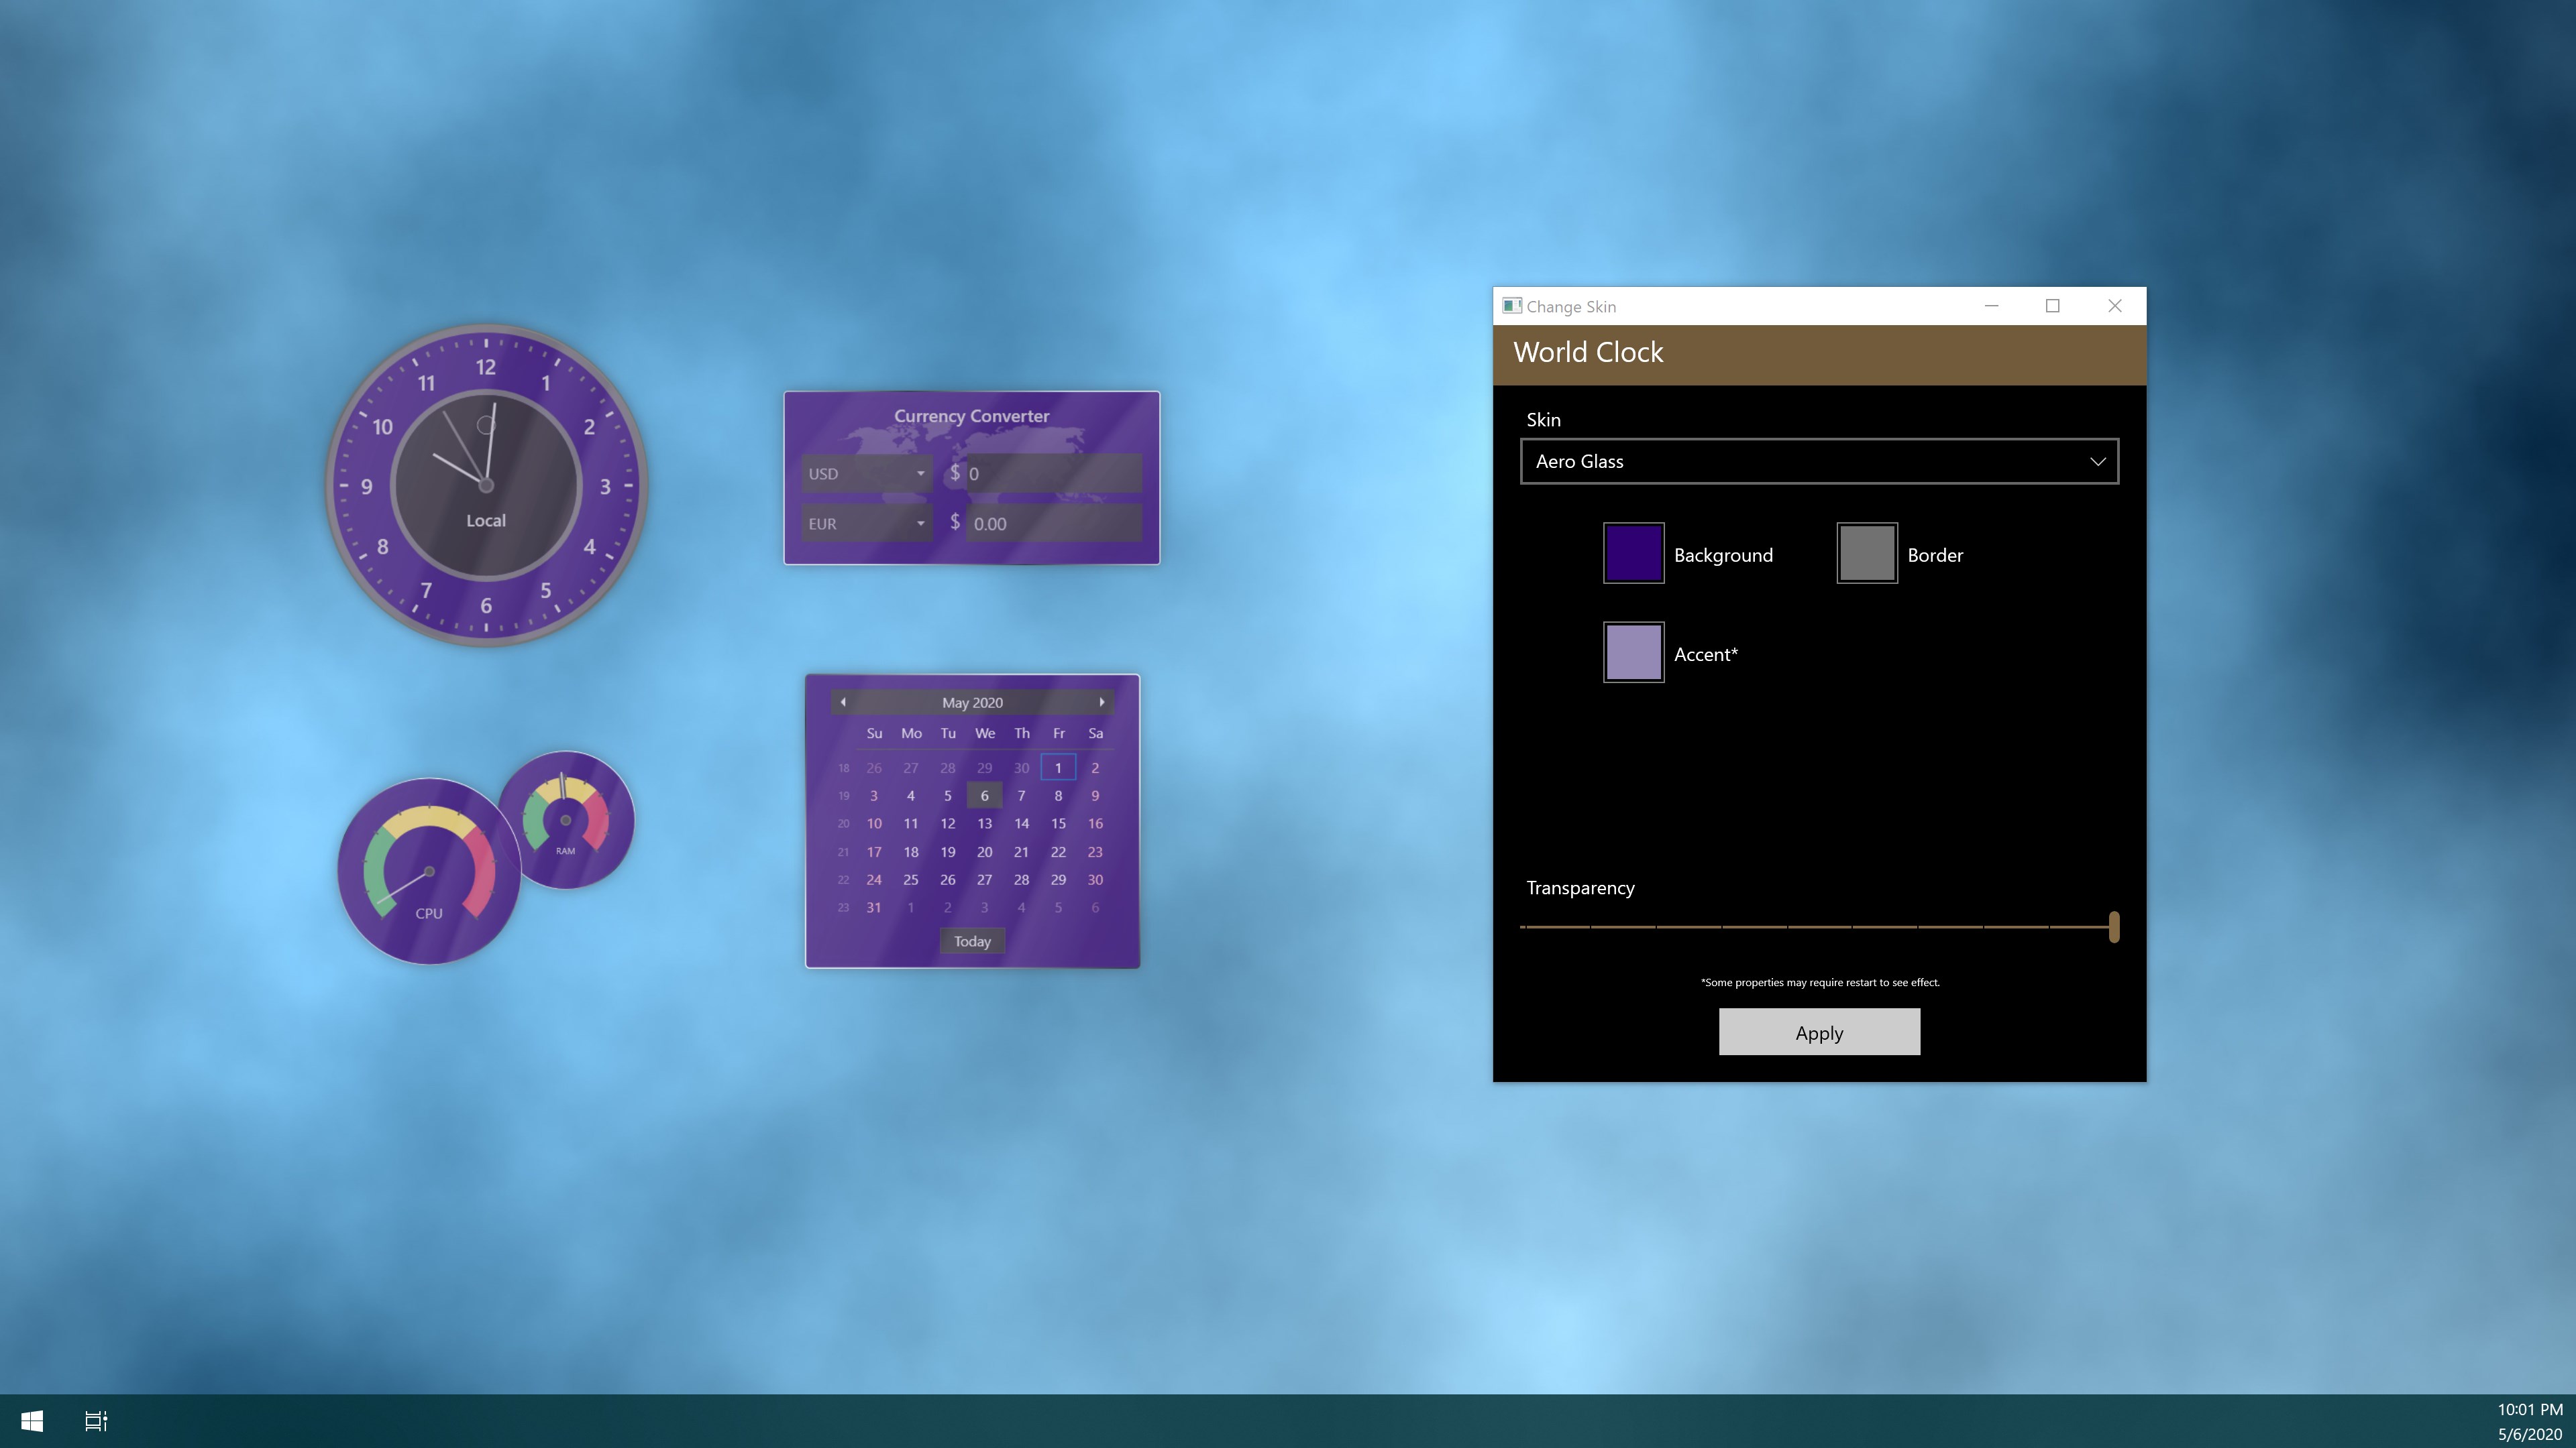Click the RAM gauge widget
The height and width of the screenshot is (1448, 2576).
pyautogui.click(x=566, y=819)
